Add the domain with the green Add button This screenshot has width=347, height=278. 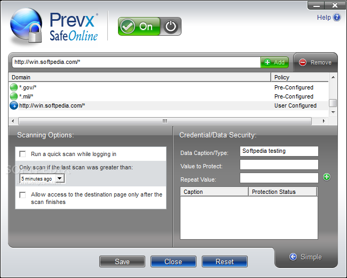274,62
